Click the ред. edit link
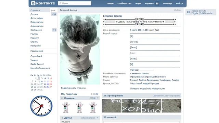Image resolution: width=219 pixels, height=123 pixels. (x=53, y=10)
